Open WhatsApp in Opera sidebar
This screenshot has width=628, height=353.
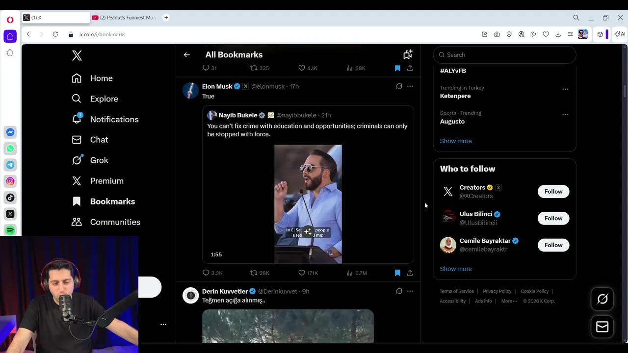pos(10,149)
